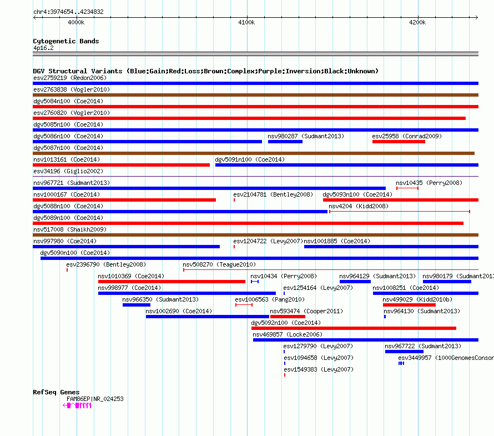The image size is (494, 436).
Task: Click the esv1006563 (Pang2010) red interval glyph
Action: coord(244,305)
